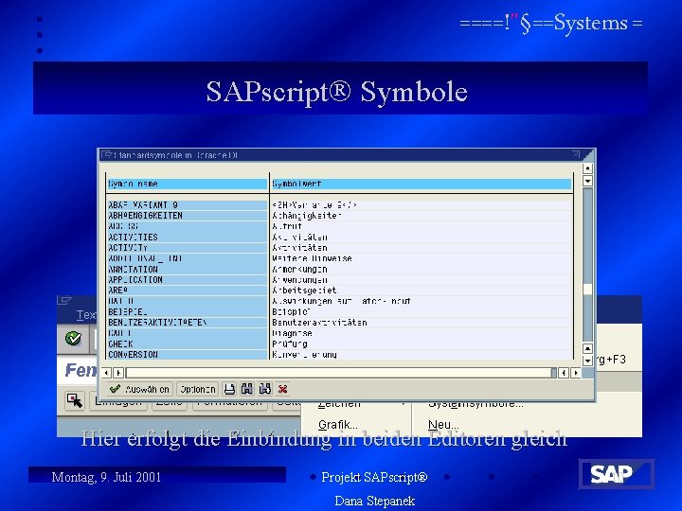Select the CONVERSION symbol name

click(187, 355)
